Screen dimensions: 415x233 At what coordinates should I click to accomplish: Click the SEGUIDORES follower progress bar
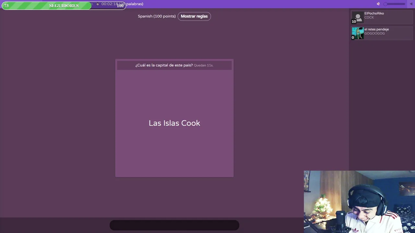click(x=64, y=6)
